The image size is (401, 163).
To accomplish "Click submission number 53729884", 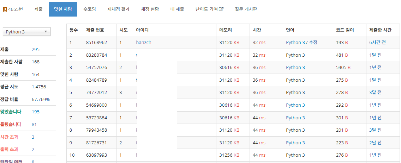I will pyautogui.click(x=97, y=118).
